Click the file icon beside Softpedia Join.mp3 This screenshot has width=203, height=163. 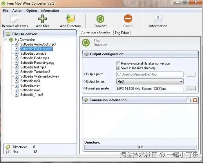click(17, 53)
